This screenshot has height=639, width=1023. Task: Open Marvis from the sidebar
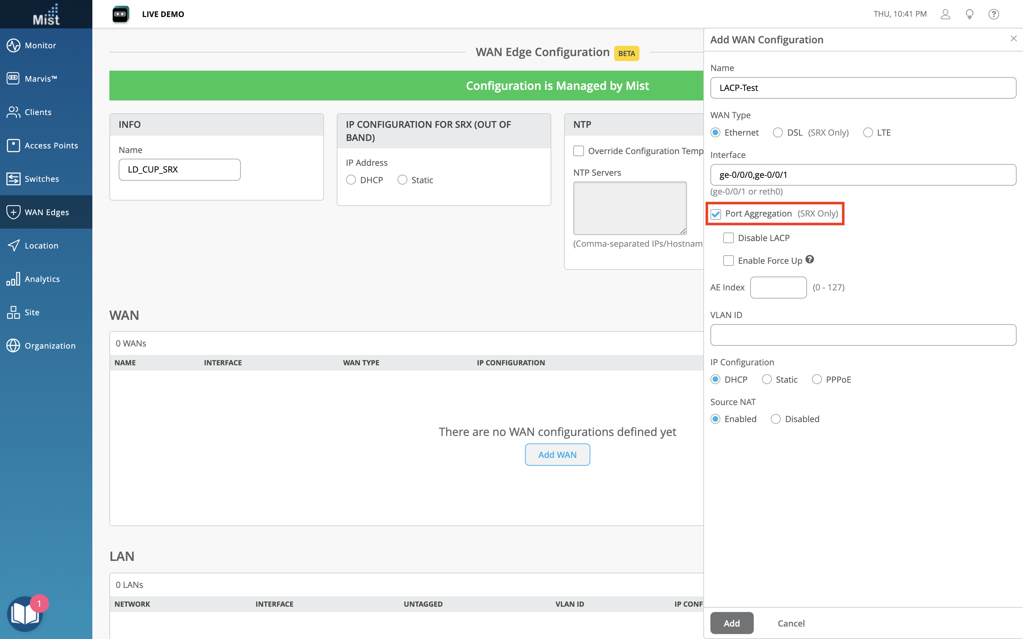[40, 78]
